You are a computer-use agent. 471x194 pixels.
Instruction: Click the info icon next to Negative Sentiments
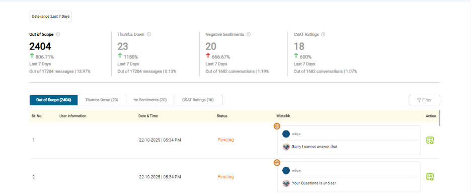point(249,35)
